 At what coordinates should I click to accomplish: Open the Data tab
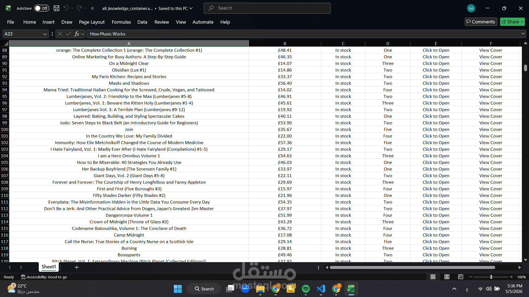click(142, 22)
